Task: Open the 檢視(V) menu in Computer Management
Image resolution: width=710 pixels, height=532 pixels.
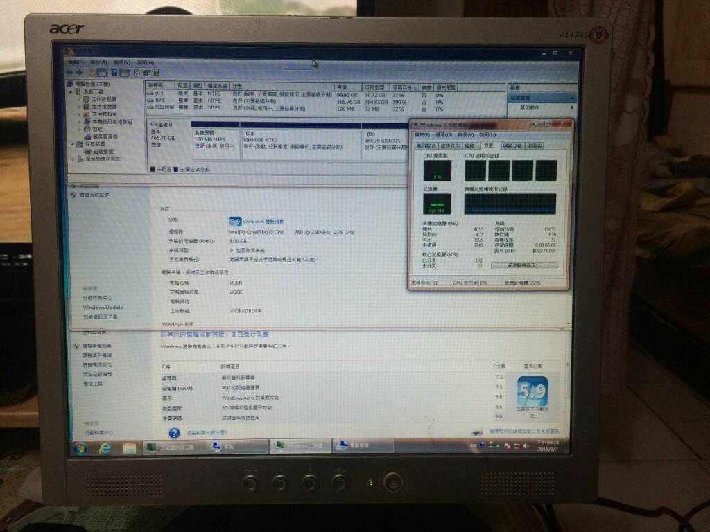Action: (122, 62)
